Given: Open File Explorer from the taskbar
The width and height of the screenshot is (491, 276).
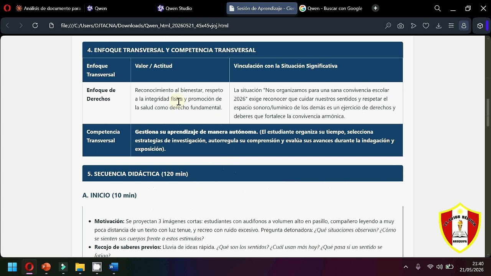Looking at the screenshot, I should [80, 267].
